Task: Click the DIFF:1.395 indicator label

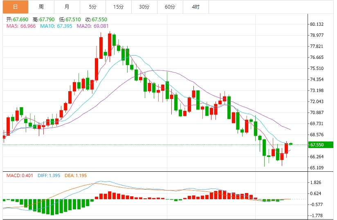Action: coord(49,175)
